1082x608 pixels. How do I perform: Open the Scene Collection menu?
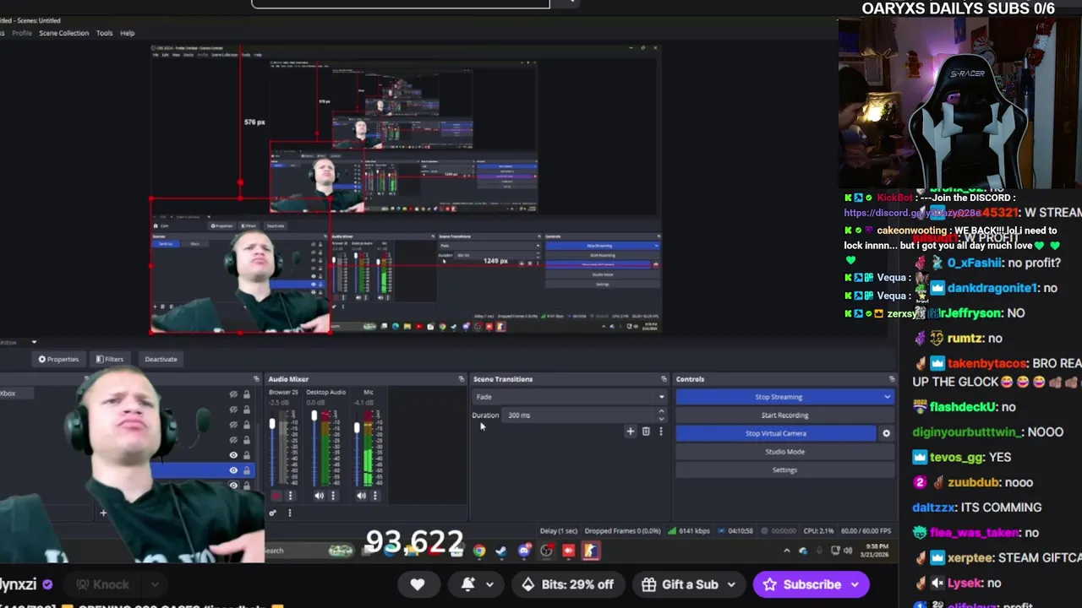(x=63, y=33)
